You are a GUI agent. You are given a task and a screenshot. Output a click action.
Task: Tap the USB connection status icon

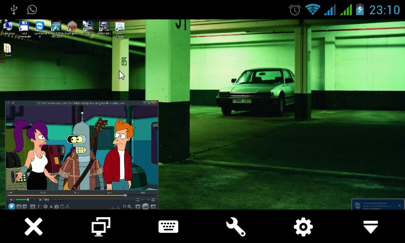pos(14,10)
